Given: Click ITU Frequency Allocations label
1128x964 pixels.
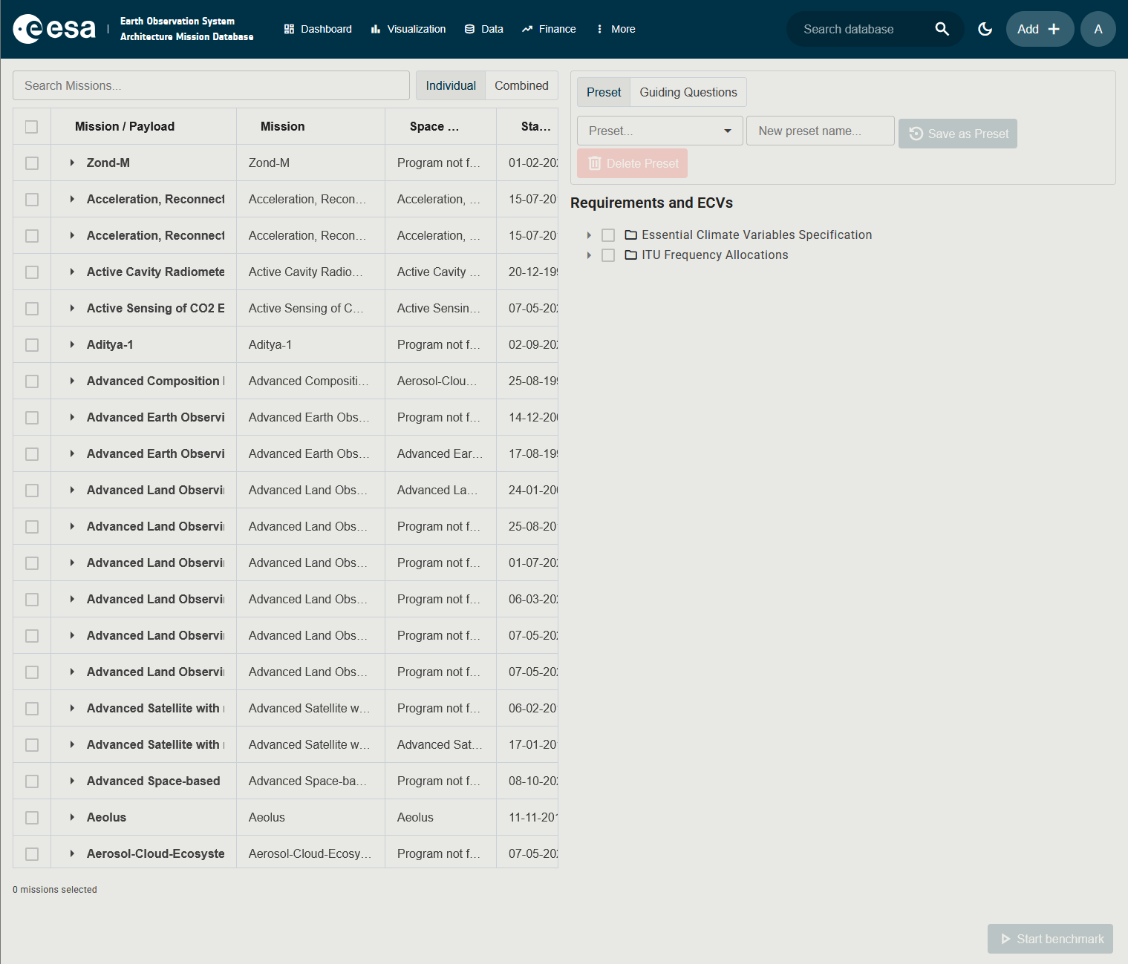Looking at the screenshot, I should tap(715, 255).
